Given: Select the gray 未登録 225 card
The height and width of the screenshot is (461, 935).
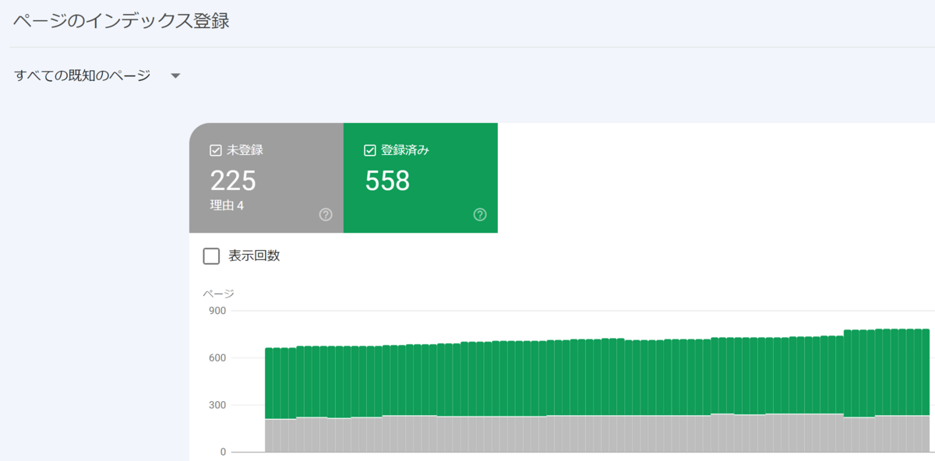Looking at the screenshot, I should click(266, 178).
